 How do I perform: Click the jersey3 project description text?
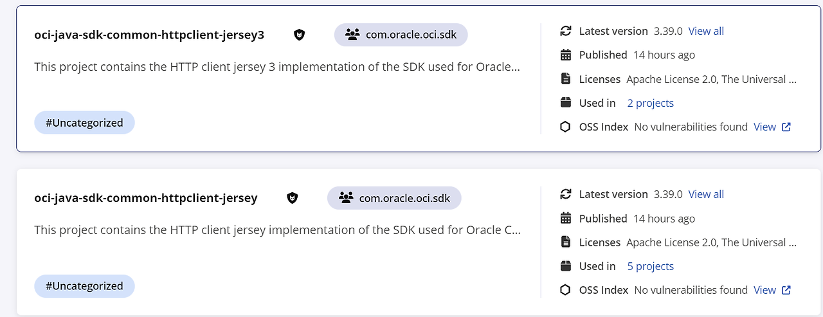(x=276, y=66)
